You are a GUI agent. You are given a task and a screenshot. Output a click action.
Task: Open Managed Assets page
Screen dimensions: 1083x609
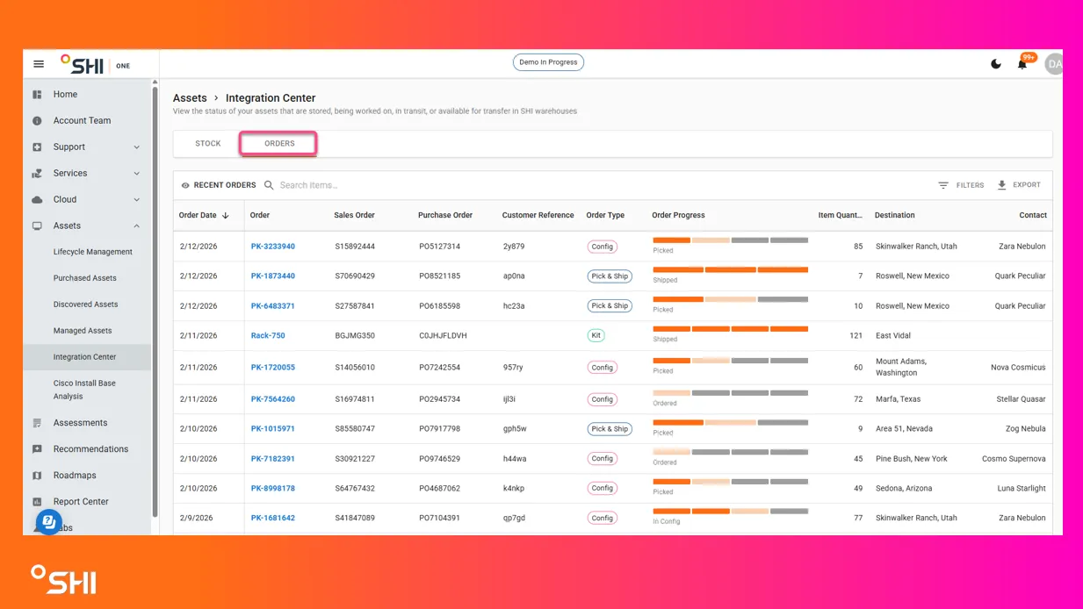pyautogui.click(x=83, y=331)
